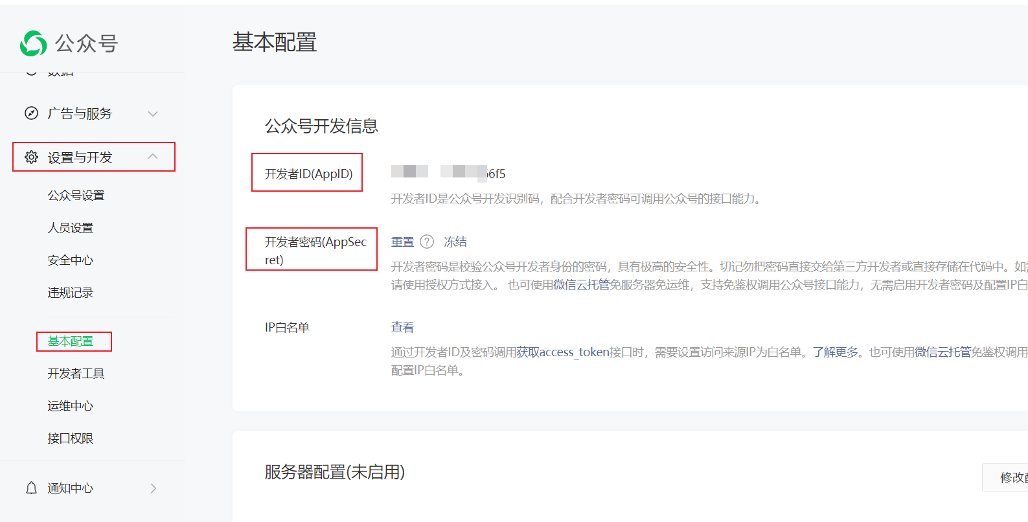Go to 运维中心 in sidebar
This screenshot has width=1028, height=522.
(71, 405)
